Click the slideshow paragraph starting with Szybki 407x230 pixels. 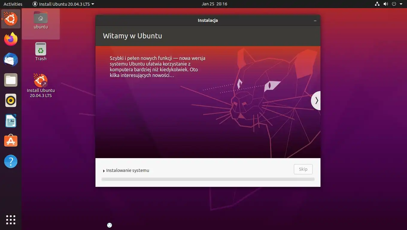click(x=157, y=66)
